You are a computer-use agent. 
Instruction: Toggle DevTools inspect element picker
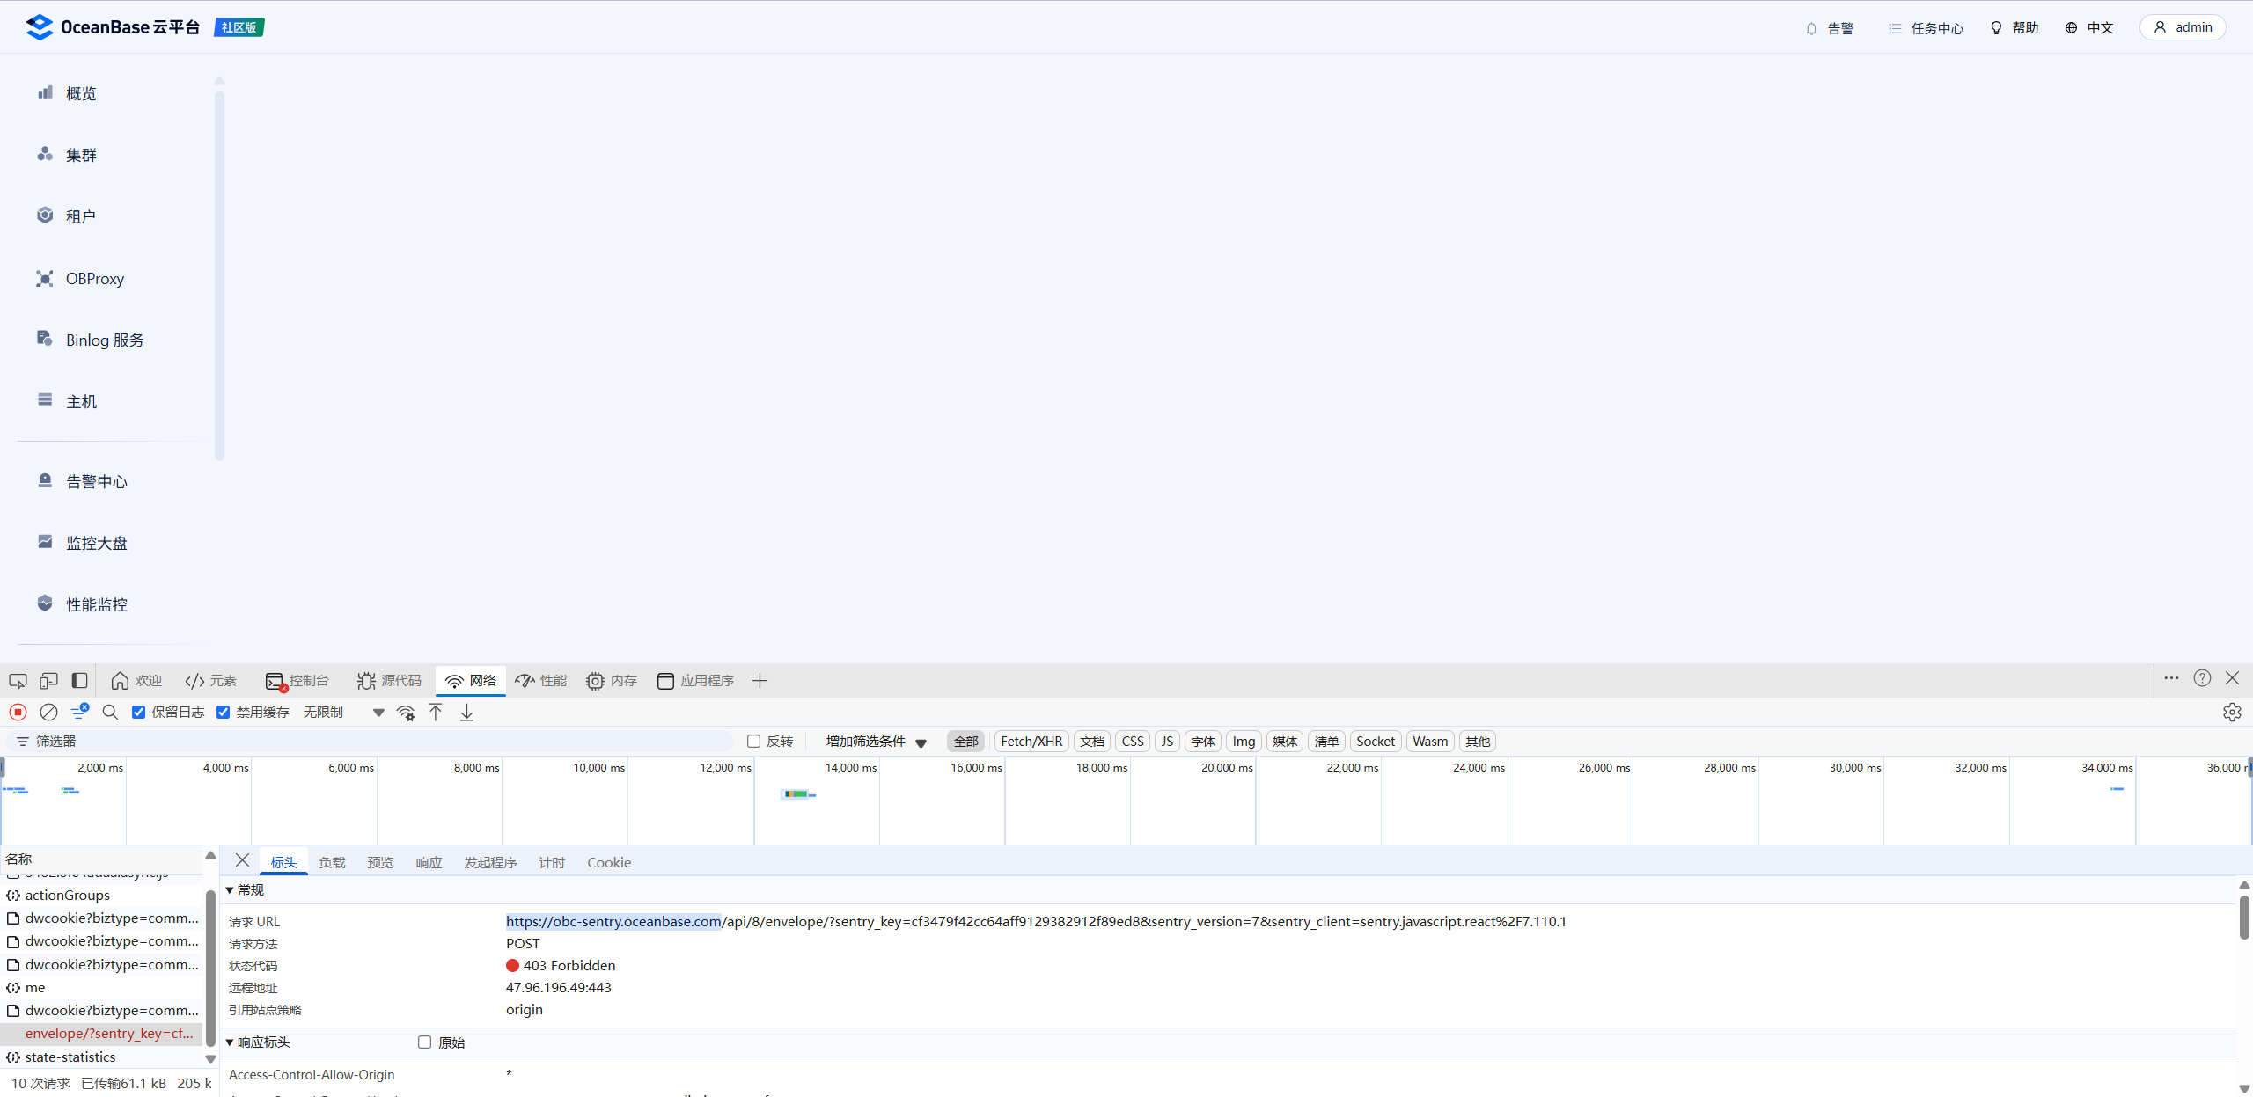18,681
